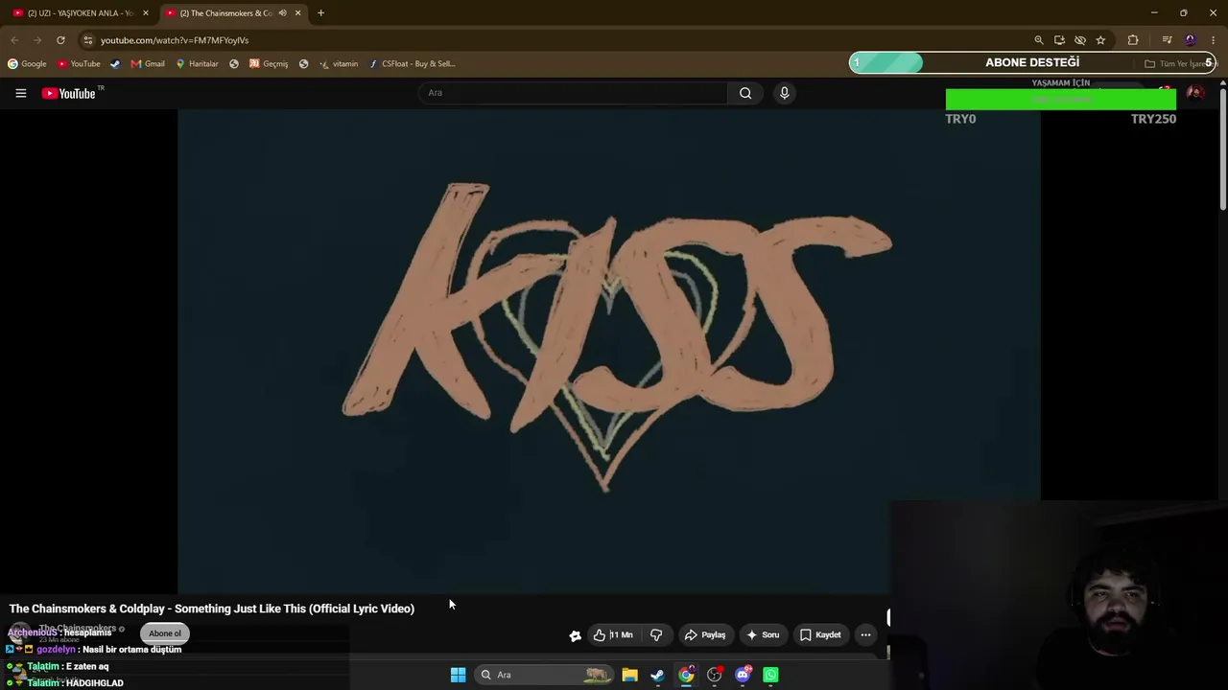The height and width of the screenshot is (690, 1228).
Task: Like the Chainsmokers video
Action: tap(612, 634)
